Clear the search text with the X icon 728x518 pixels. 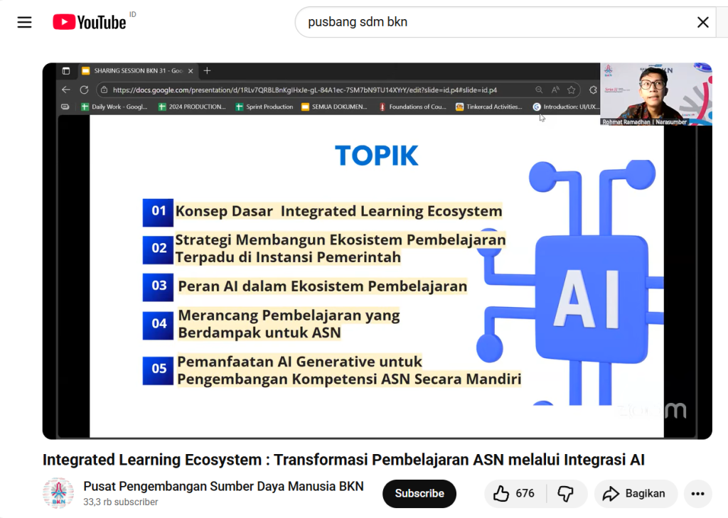coord(702,22)
